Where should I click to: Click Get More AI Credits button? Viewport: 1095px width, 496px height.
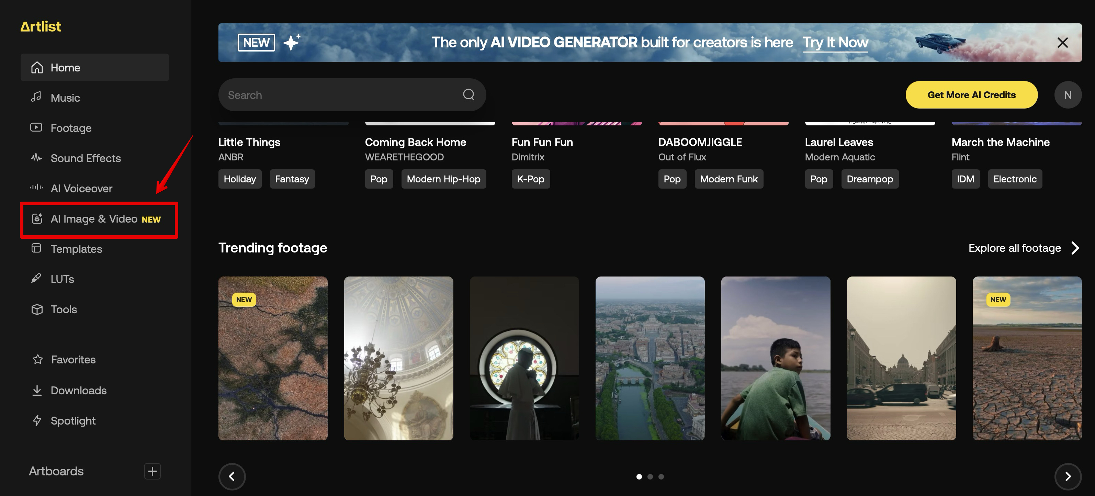(x=971, y=95)
